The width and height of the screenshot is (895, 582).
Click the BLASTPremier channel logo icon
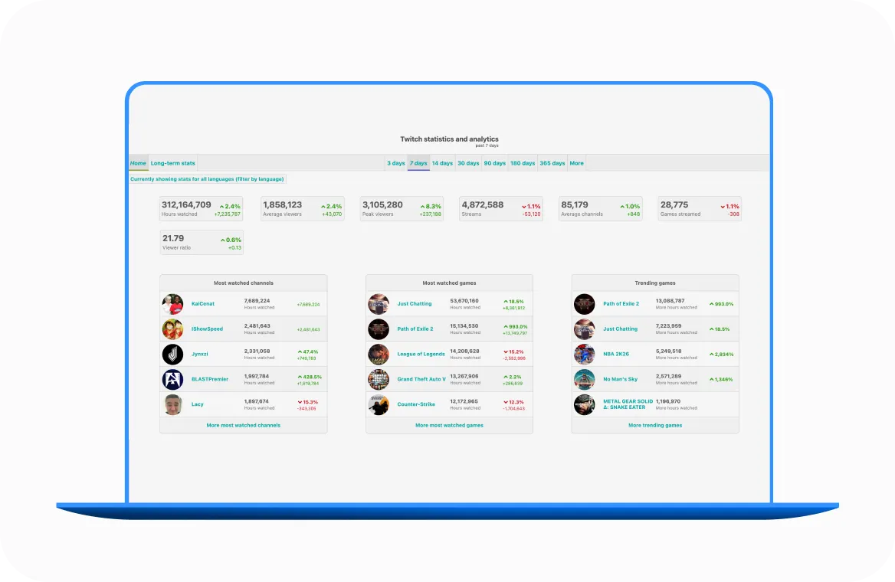(x=173, y=379)
